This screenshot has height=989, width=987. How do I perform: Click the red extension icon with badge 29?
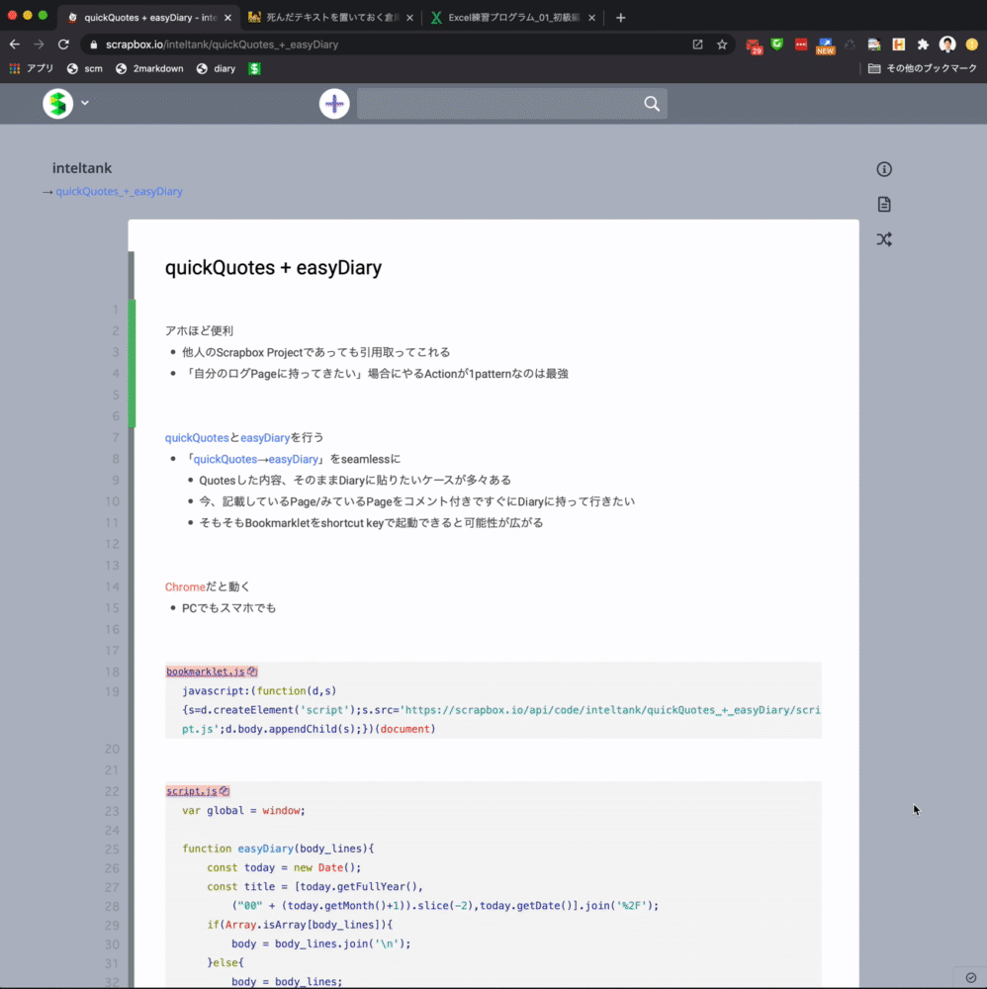(754, 45)
